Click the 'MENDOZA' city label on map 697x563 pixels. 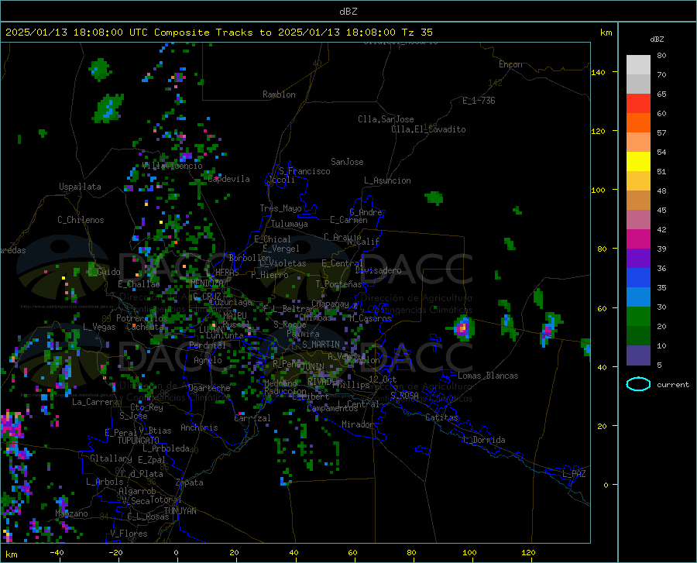coord(207,283)
